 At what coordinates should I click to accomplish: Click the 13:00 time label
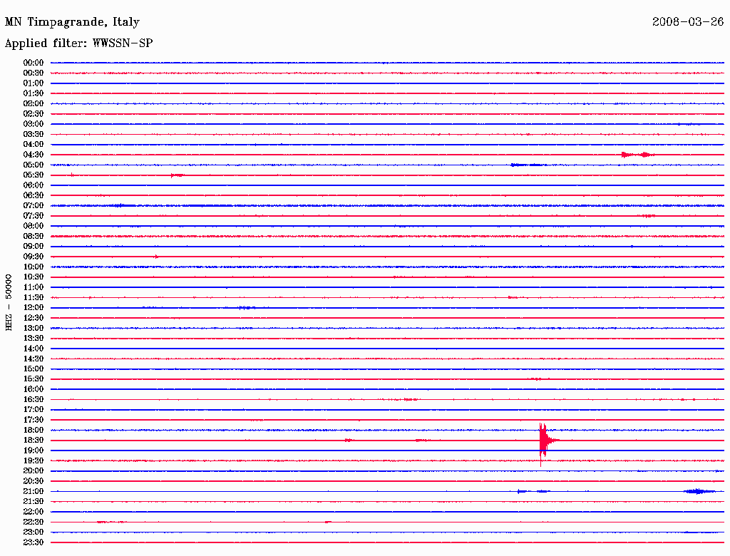pos(34,328)
